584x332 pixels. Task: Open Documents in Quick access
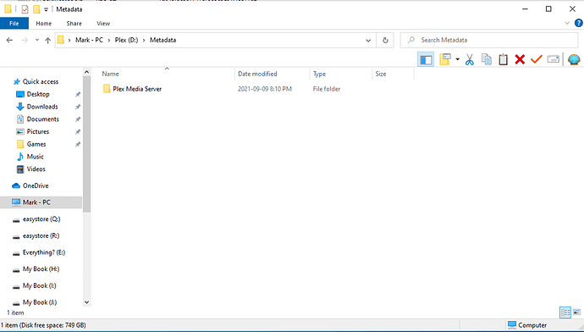click(x=42, y=119)
